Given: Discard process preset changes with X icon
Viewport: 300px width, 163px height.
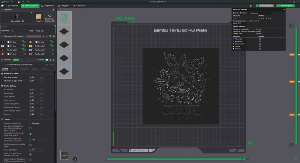Looking at the screenshot, I should coord(50,65).
